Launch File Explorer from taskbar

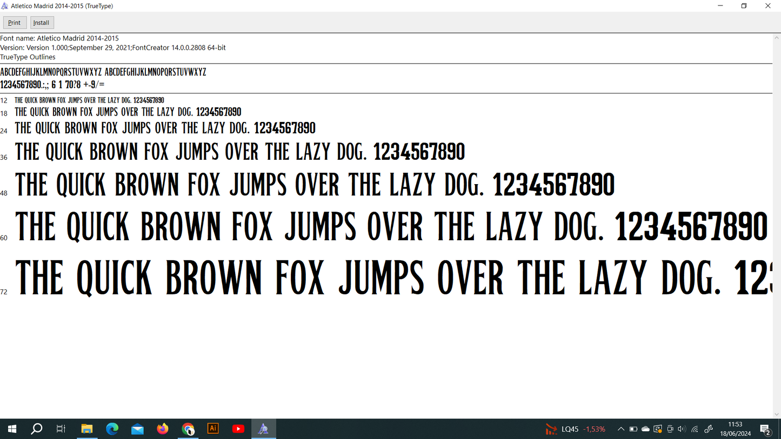click(86, 429)
